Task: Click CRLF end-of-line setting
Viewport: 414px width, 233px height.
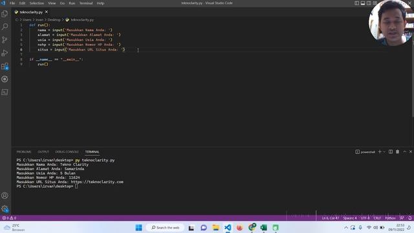Action: pyautogui.click(x=377, y=218)
